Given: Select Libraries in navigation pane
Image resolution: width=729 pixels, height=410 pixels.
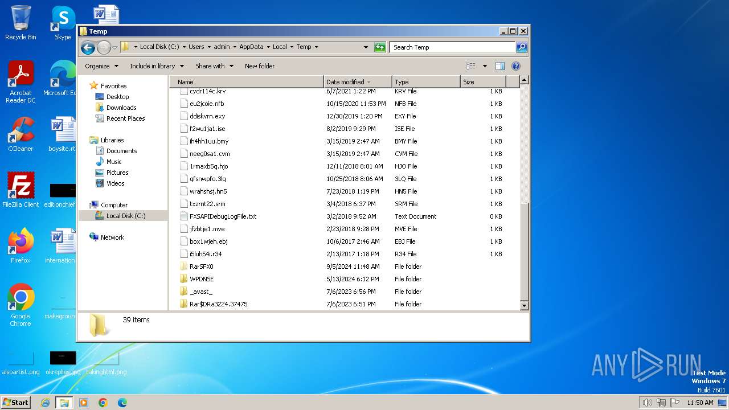Looking at the screenshot, I should [112, 140].
